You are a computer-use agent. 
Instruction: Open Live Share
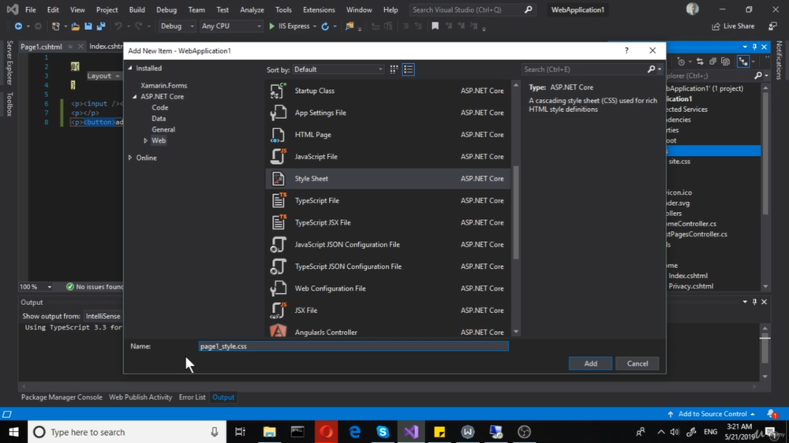(733, 26)
